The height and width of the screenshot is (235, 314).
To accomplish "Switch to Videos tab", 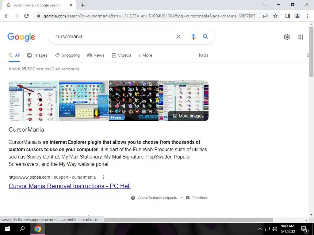I will pos(121,55).
